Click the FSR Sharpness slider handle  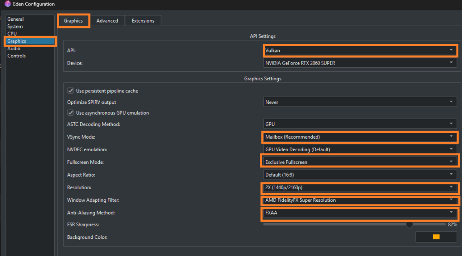click(409, 224)
